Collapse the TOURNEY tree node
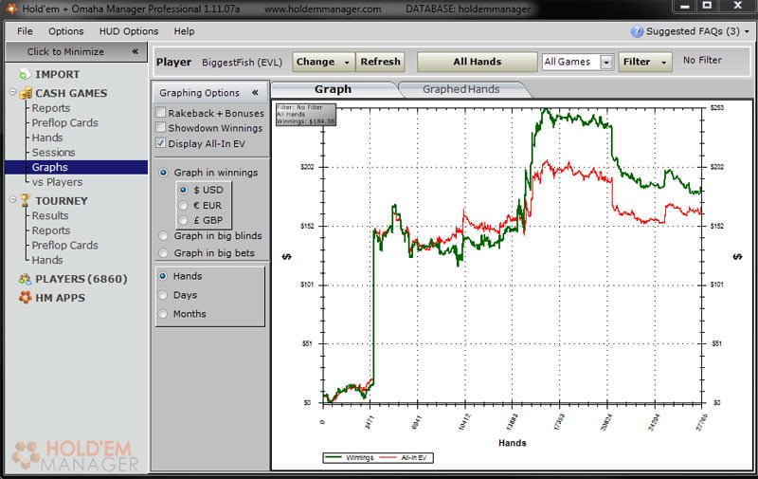The height and width of the screenshot is (479, 758). tap(13, 199)
